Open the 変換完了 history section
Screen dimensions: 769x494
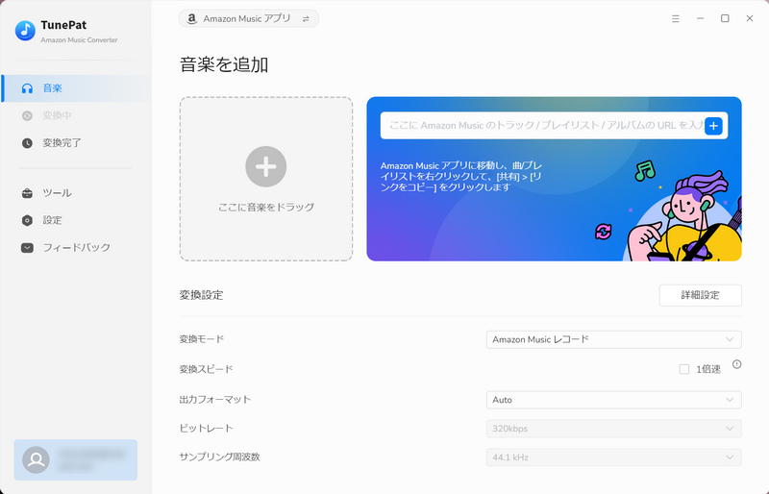click(76, 143)
